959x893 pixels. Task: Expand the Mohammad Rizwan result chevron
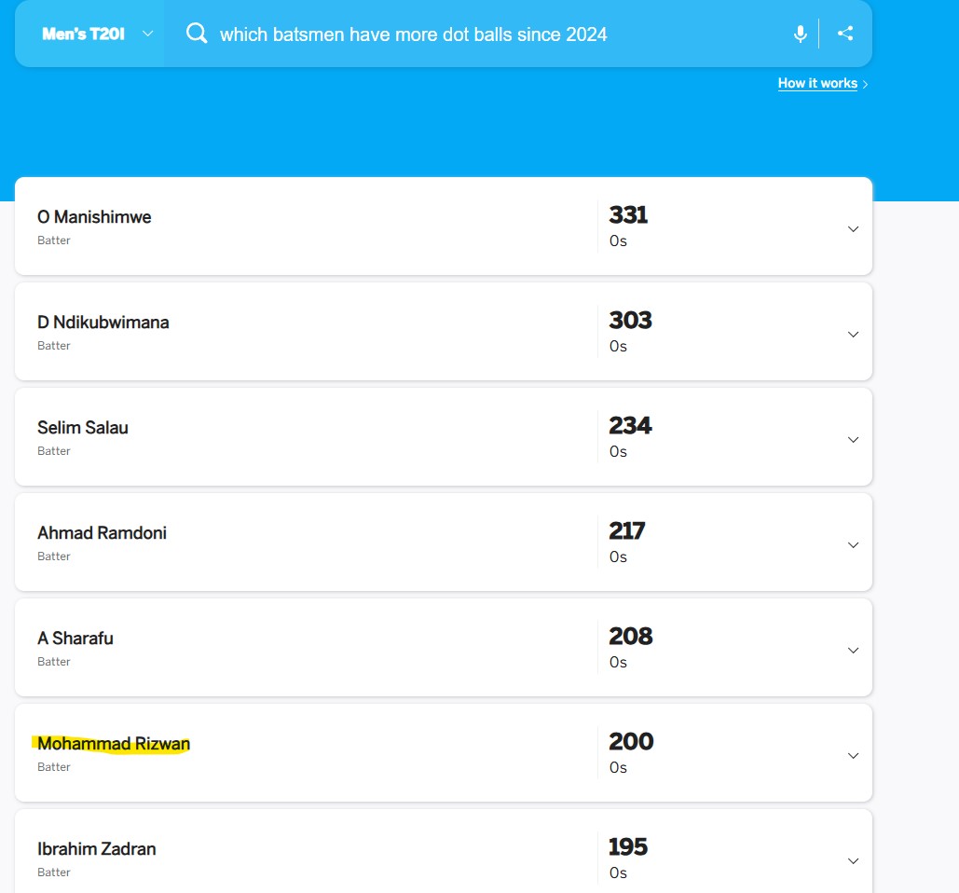coord(853,755)
